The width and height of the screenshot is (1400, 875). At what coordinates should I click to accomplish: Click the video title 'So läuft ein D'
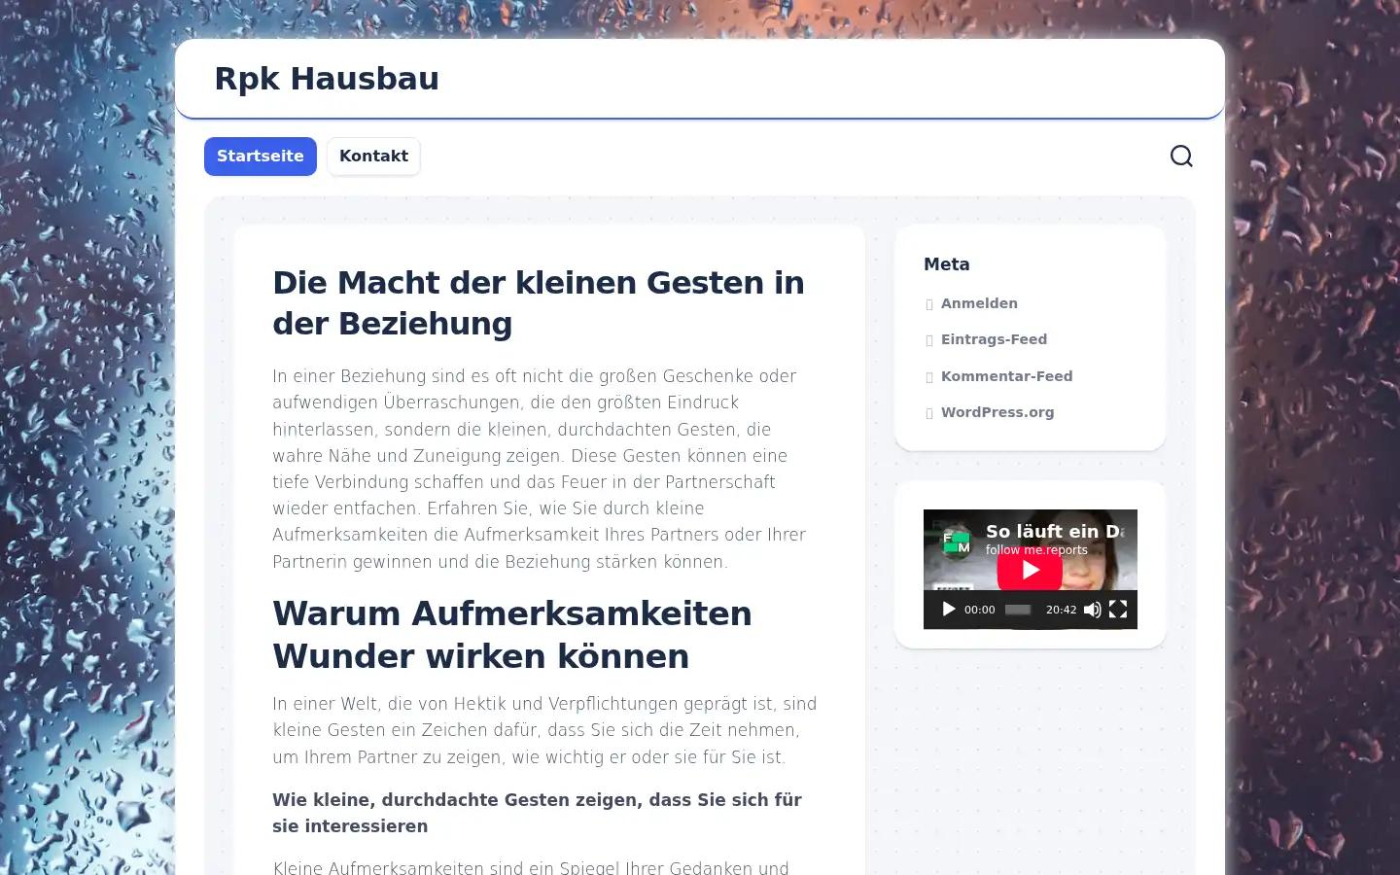pos(1055,531)
